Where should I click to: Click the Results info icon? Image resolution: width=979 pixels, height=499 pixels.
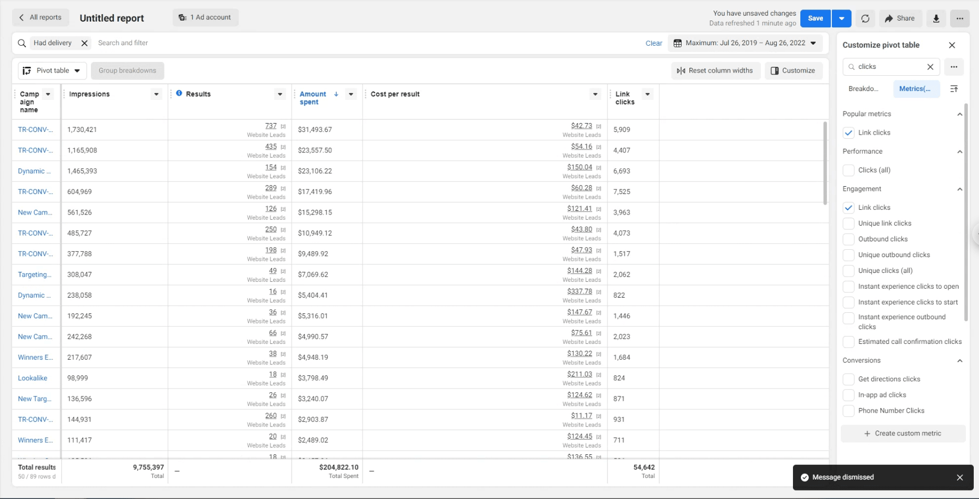point(179,94)
